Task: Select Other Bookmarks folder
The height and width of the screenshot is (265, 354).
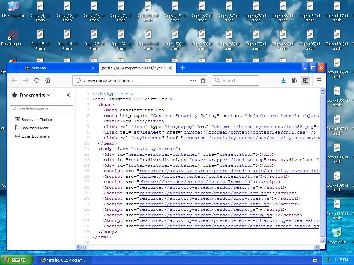Action: 32,136
